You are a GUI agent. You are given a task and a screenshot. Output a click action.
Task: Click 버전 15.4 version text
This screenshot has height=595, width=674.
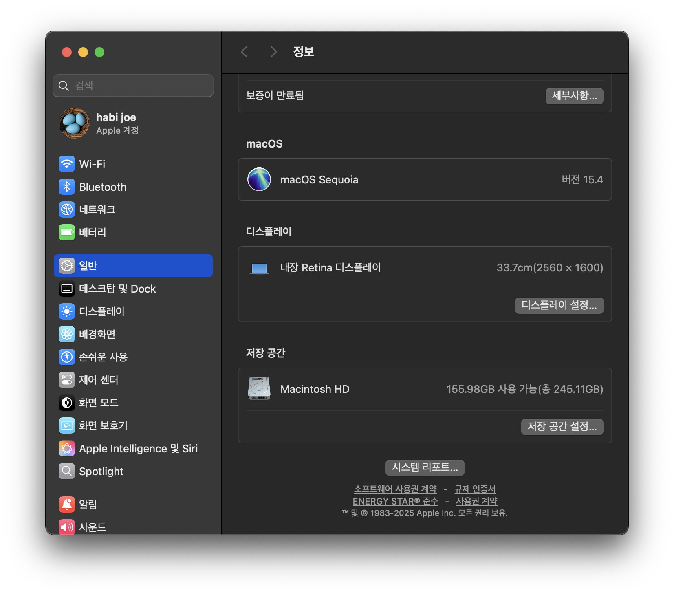click(582, 179)
